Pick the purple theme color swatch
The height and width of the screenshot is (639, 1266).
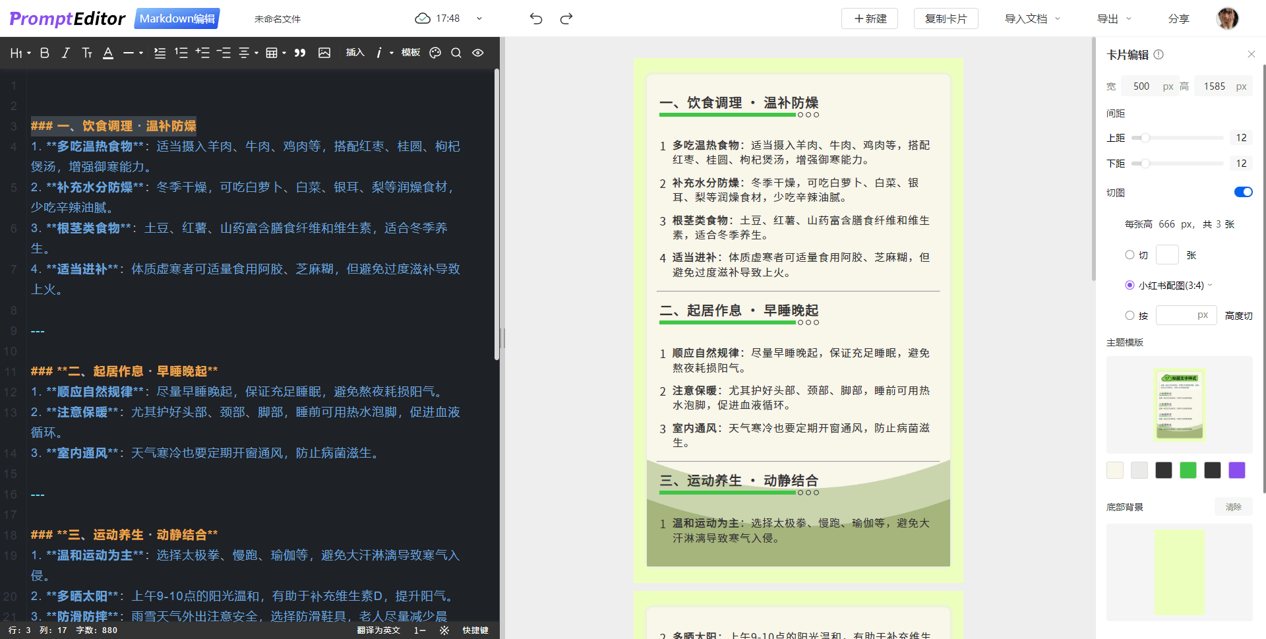1237,470
